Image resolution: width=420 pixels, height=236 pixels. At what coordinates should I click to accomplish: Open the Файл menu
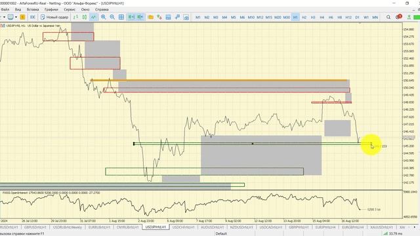(x=5, y=9)
